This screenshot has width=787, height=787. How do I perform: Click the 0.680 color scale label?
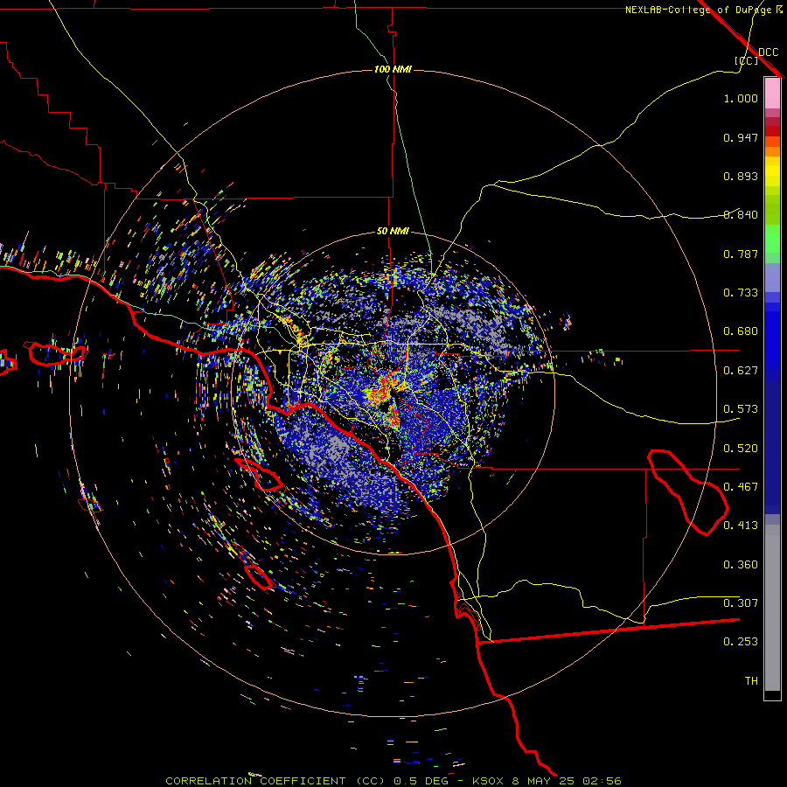click(741, 331)
